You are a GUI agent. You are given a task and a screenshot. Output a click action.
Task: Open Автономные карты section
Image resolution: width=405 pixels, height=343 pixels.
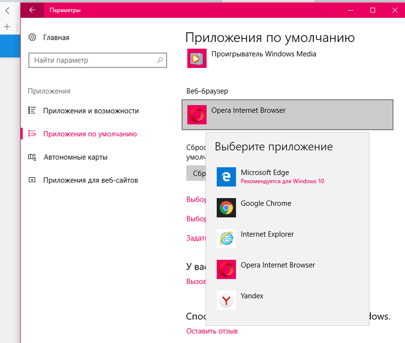tap(75, 157)
